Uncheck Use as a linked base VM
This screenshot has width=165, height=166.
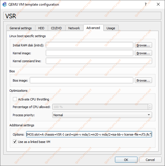[15, 142]
